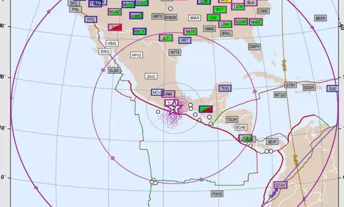Select the GOGA station box
Viewport: 344px width, 207px height.
click(x=241, y=21)
